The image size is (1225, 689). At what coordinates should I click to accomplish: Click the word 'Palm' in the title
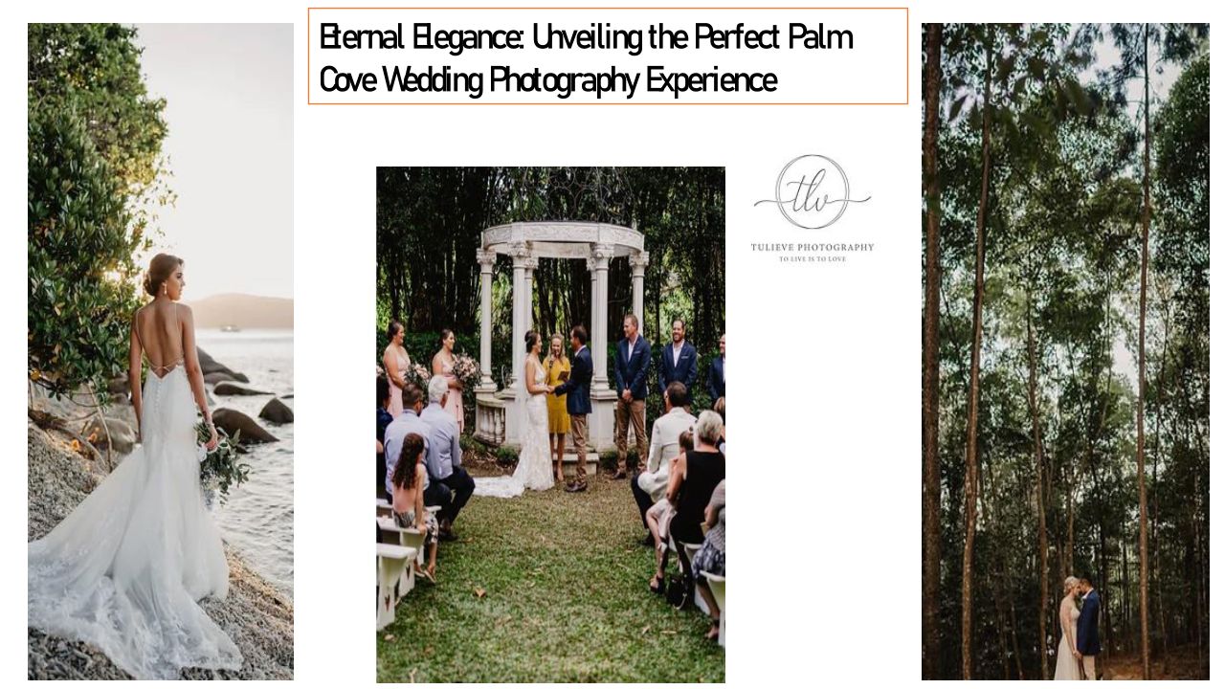pyautogui.click(x=820, y=37)
